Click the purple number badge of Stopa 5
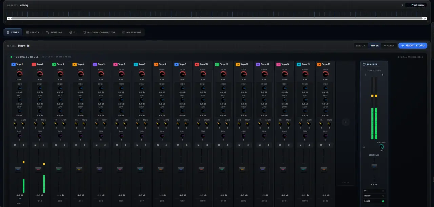The image size is (434, 207). (95, 64)
